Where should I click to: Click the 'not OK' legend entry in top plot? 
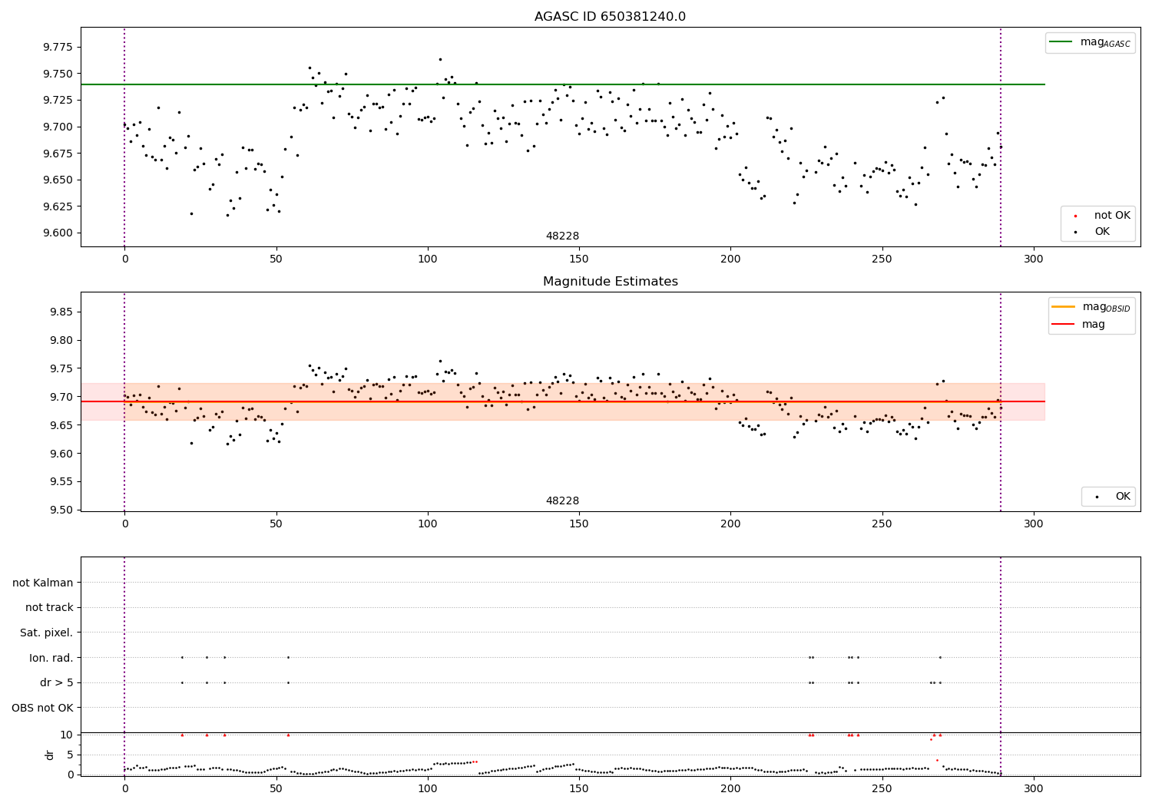tap(1112, 216)
